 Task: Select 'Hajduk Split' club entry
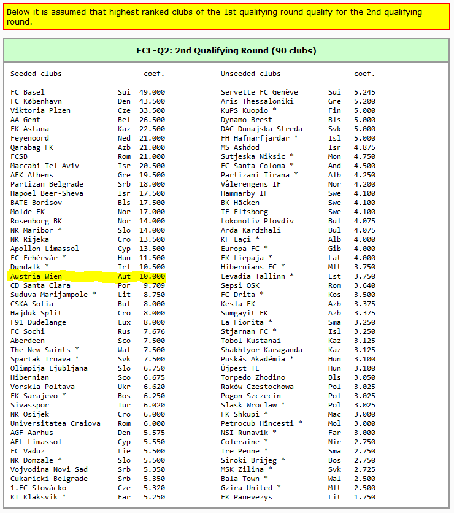[x=36, y=313]
